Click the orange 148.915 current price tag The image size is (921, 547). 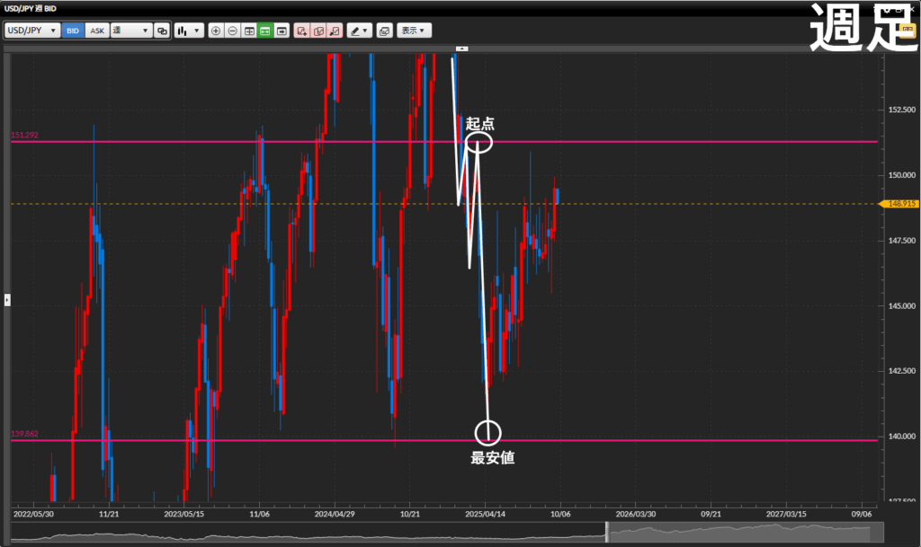[x=899, y=204]
